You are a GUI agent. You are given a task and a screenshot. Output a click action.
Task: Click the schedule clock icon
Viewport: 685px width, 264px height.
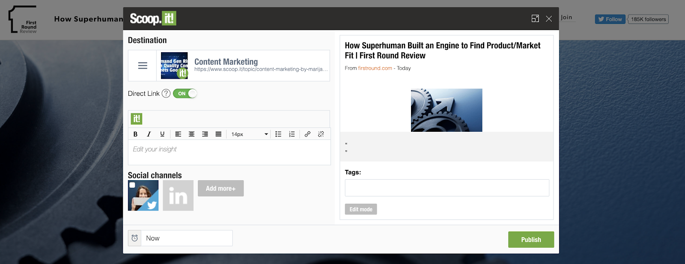click(x=135, y=238)
